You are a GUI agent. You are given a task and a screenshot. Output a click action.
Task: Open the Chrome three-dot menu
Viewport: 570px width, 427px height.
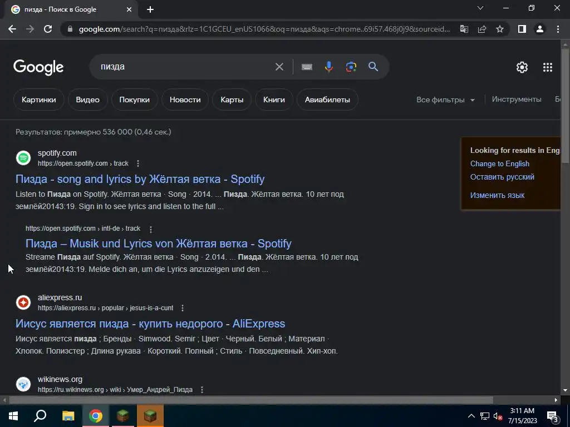(558, 29)
